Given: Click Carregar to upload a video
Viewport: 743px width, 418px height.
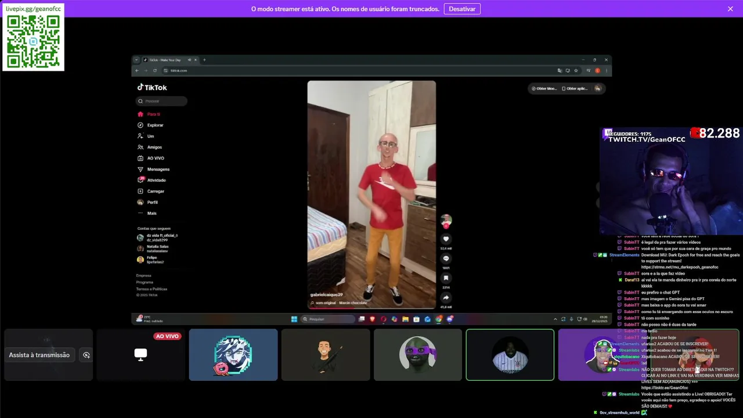Looking at the screenshot, I should tap(151, 192).
